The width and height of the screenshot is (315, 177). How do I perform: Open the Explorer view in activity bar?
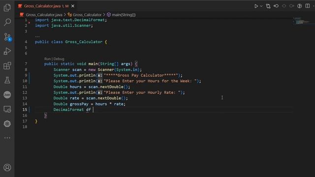click(7, 8)
